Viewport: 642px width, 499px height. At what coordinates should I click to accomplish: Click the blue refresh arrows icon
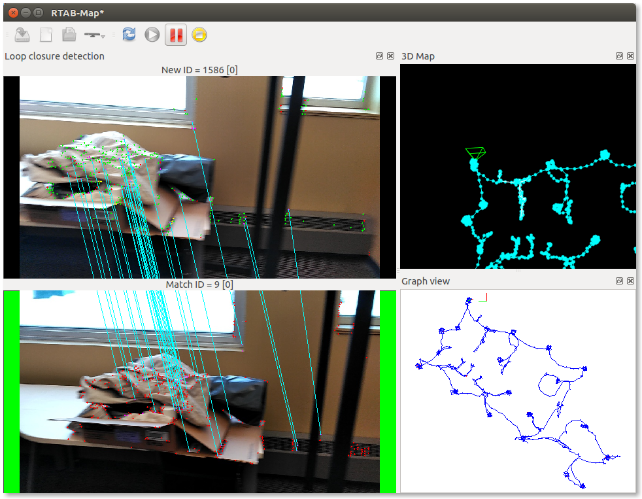(129, 35)
